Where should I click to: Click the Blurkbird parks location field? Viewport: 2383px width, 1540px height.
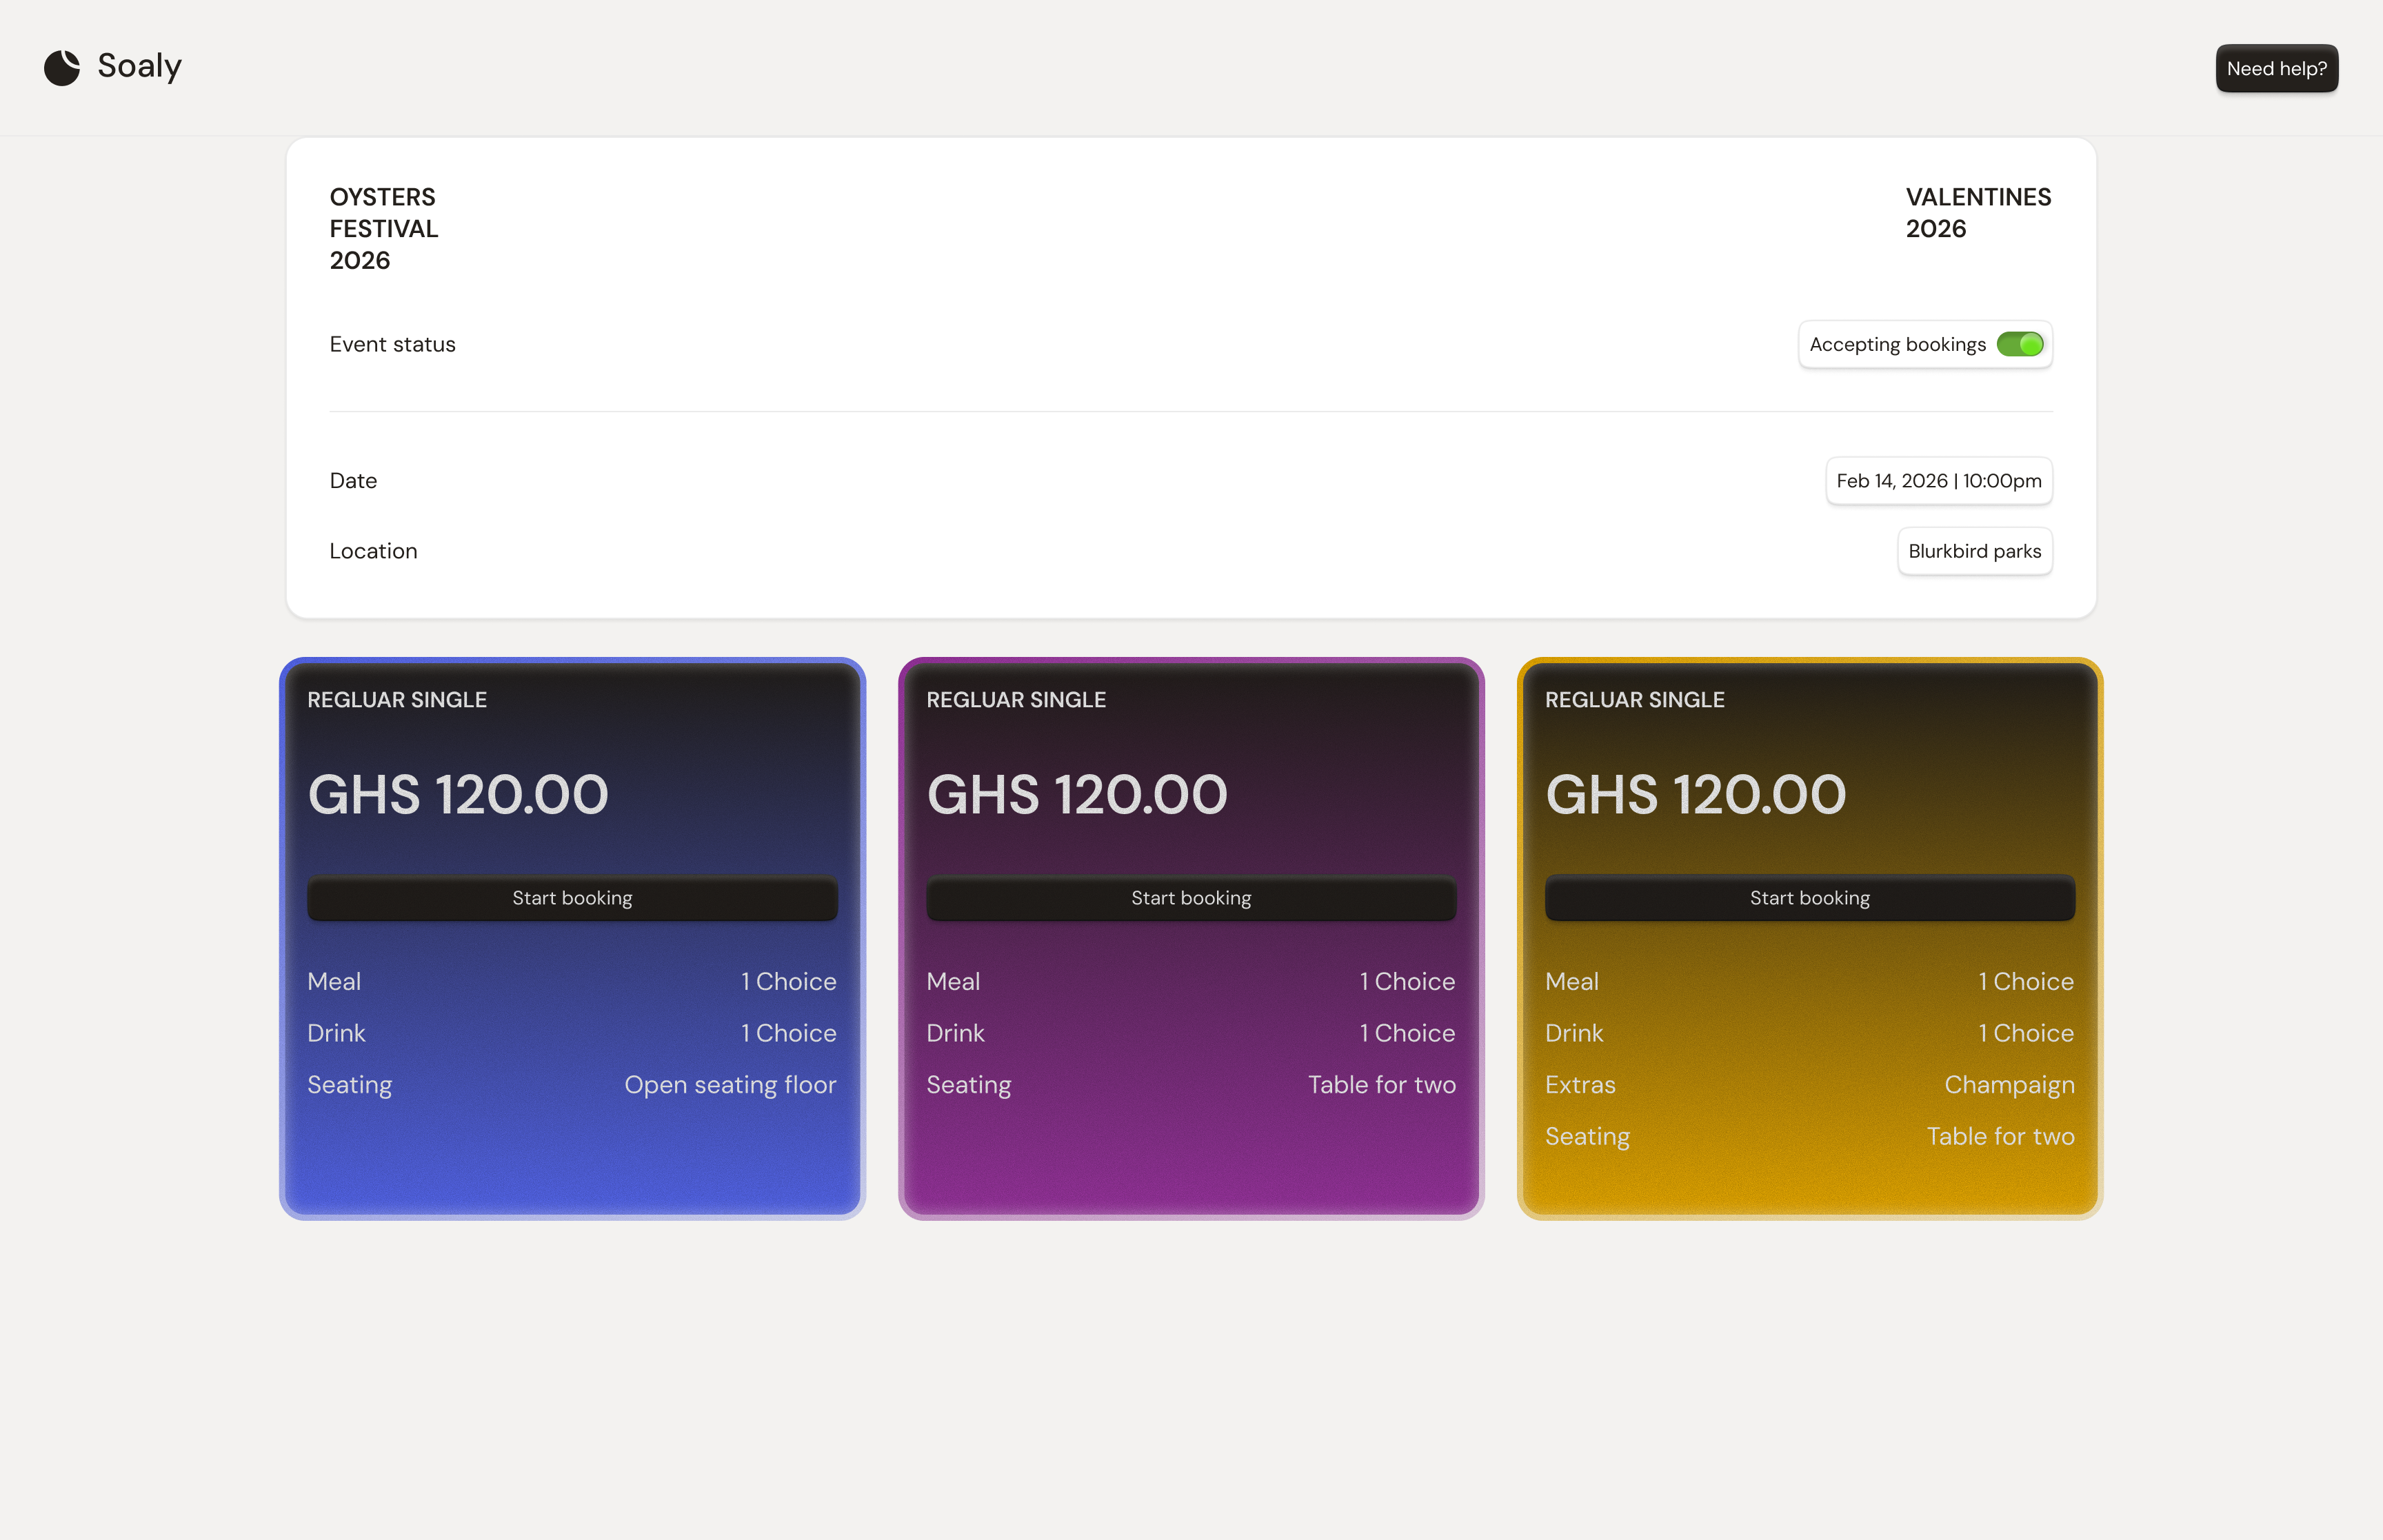tap(1974, 551)
